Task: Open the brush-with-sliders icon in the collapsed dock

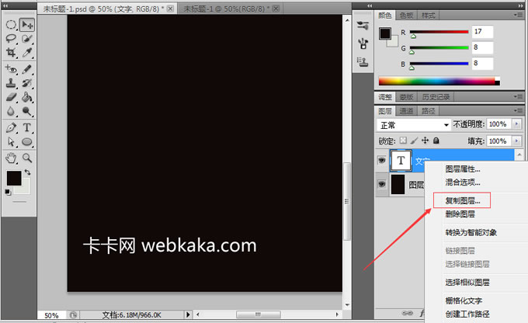Action: 363,26
